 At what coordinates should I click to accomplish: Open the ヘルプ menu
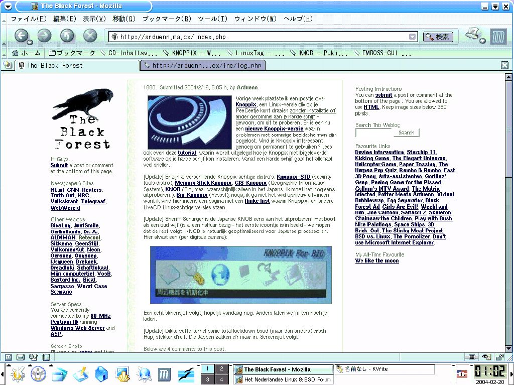[298, 19]
